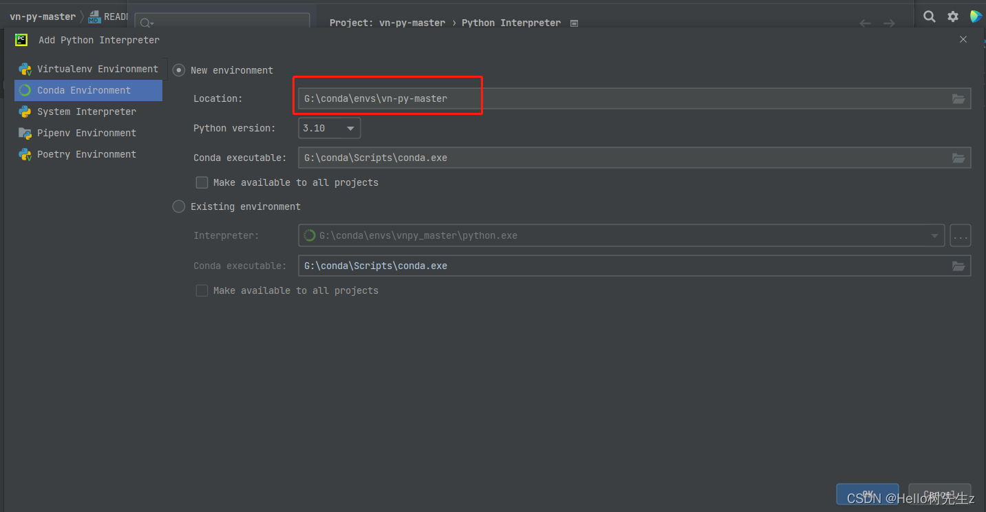Enable Make available to all projects for new environment

click(x=202, y=182)
